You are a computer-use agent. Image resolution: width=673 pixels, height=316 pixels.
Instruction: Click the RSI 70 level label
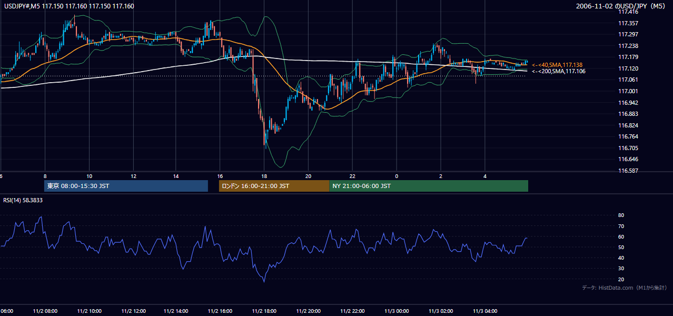[621, 226]
